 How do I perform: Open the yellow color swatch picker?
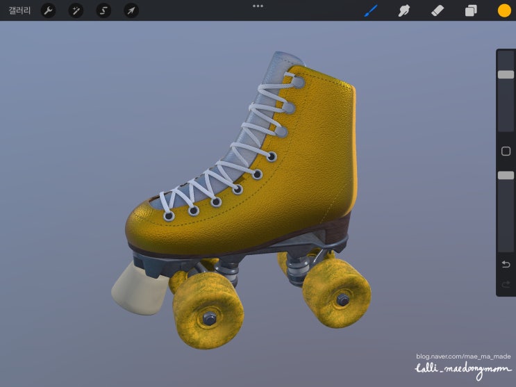click(504, 10)
